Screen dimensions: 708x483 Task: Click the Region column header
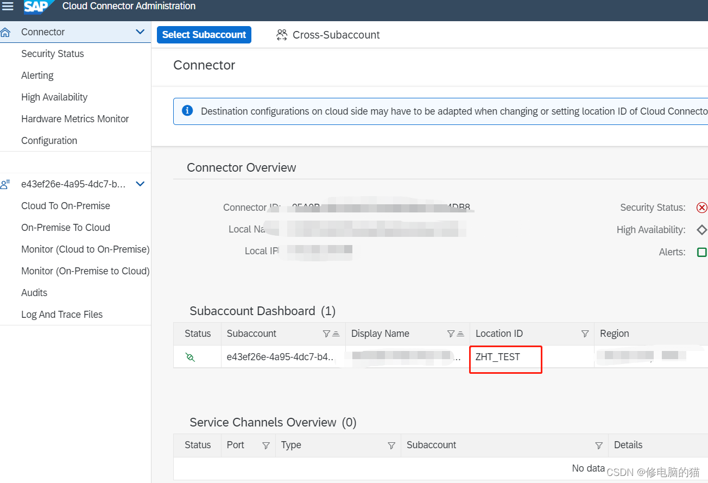pos(615,334)
